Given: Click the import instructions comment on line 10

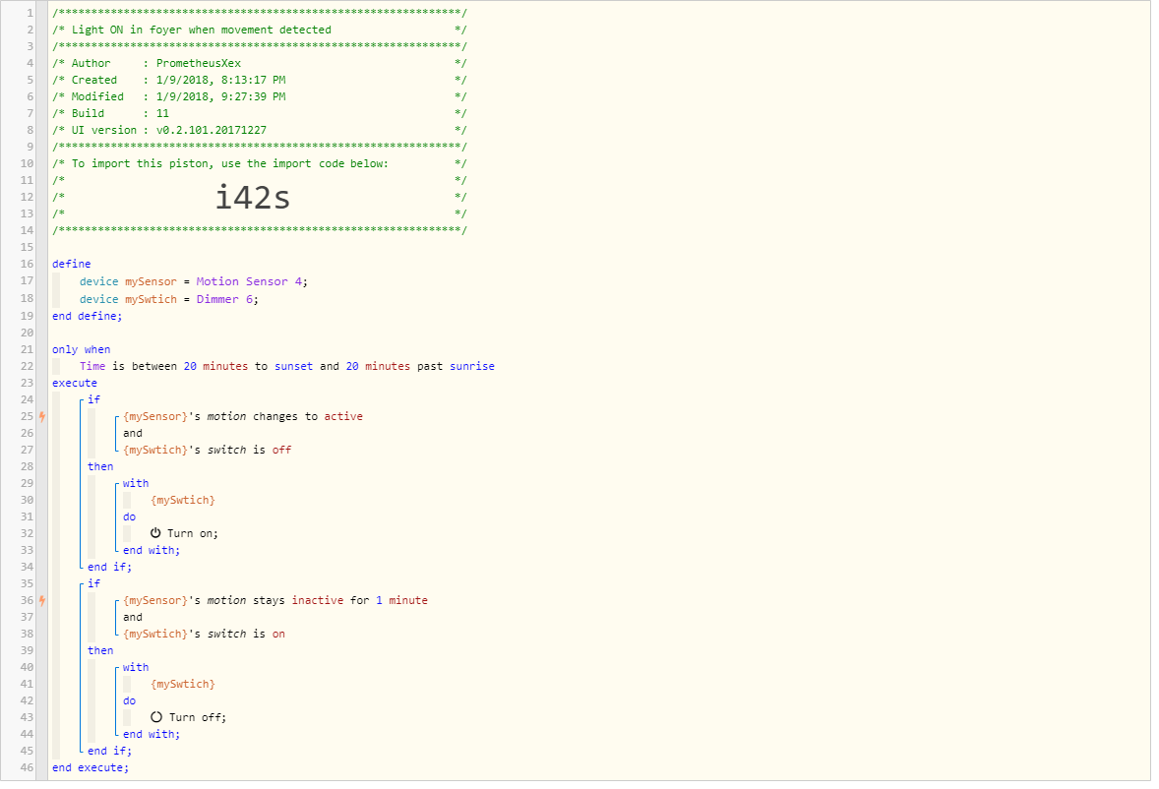Looking at the screenshot, I should [x=260, y=164].
